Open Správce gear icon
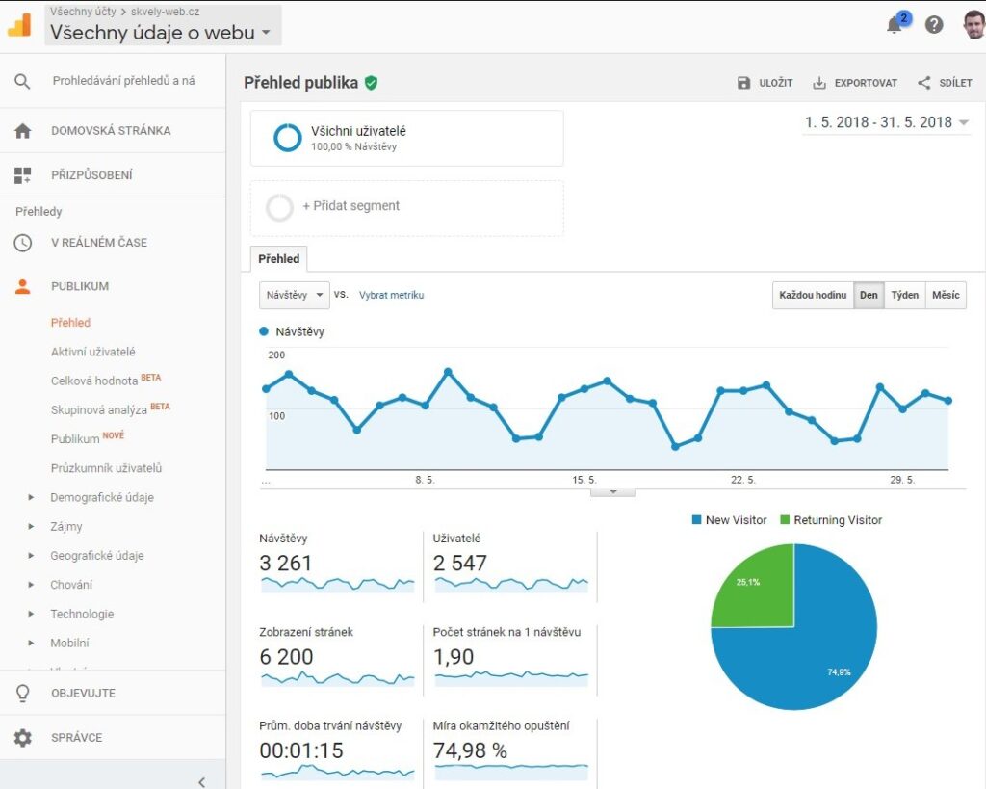The width and height of the screenshot is (986, 789). [23, 738]
